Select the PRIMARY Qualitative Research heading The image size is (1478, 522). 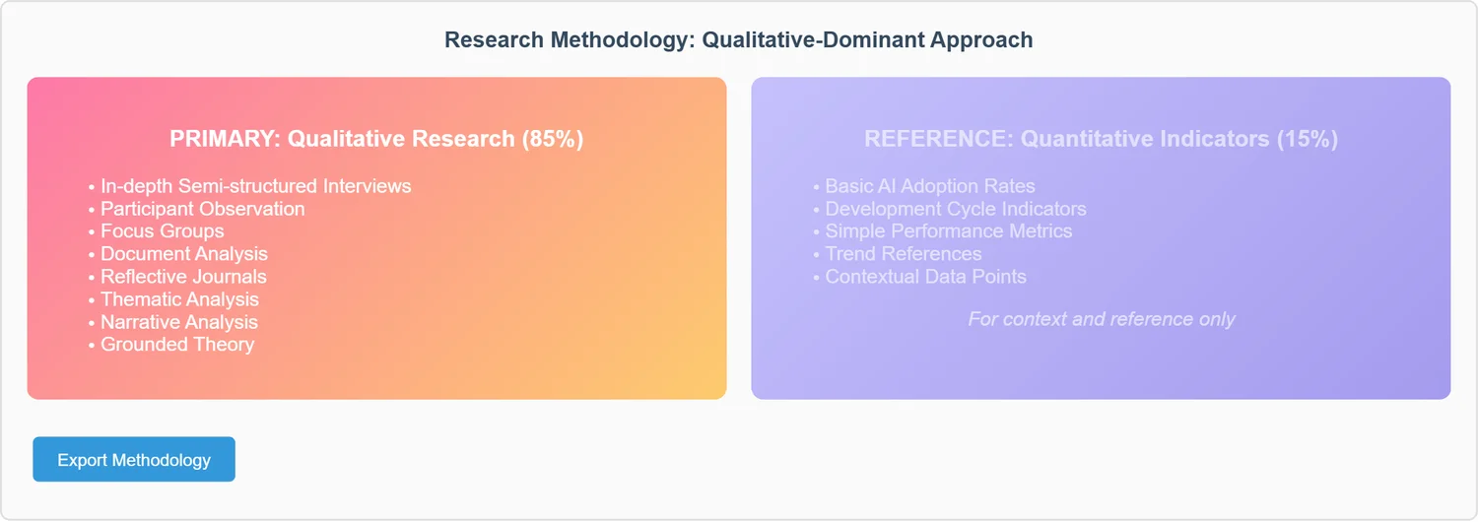pyautogui.click(x=376, y=139)
